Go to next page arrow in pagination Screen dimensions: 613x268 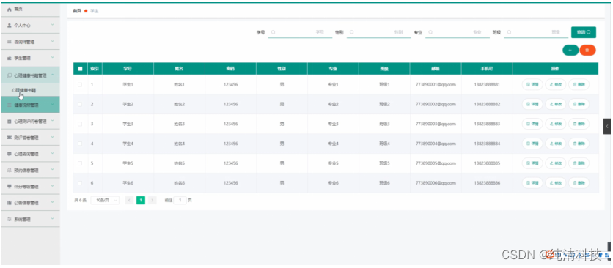[x=152, y=200]
